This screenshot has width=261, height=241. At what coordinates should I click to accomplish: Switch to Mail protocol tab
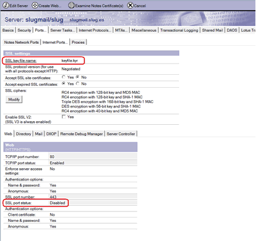tap(38, 134)
